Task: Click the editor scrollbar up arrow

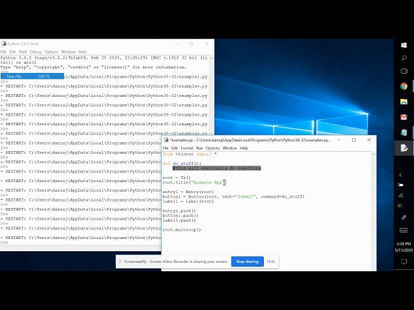Action: tap(374, 154)
